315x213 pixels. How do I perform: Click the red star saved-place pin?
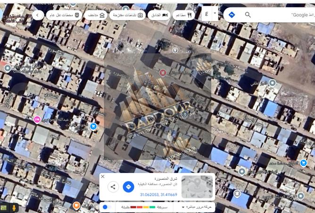(163, 73)
